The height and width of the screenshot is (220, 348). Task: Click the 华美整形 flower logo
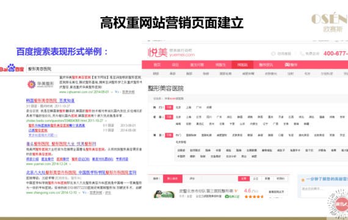click(x=32, y=84)
